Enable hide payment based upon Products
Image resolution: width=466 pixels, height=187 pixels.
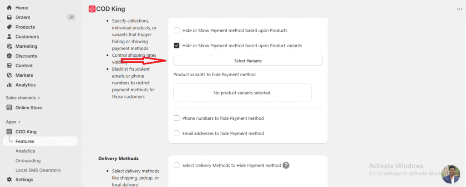click(177, 30)
